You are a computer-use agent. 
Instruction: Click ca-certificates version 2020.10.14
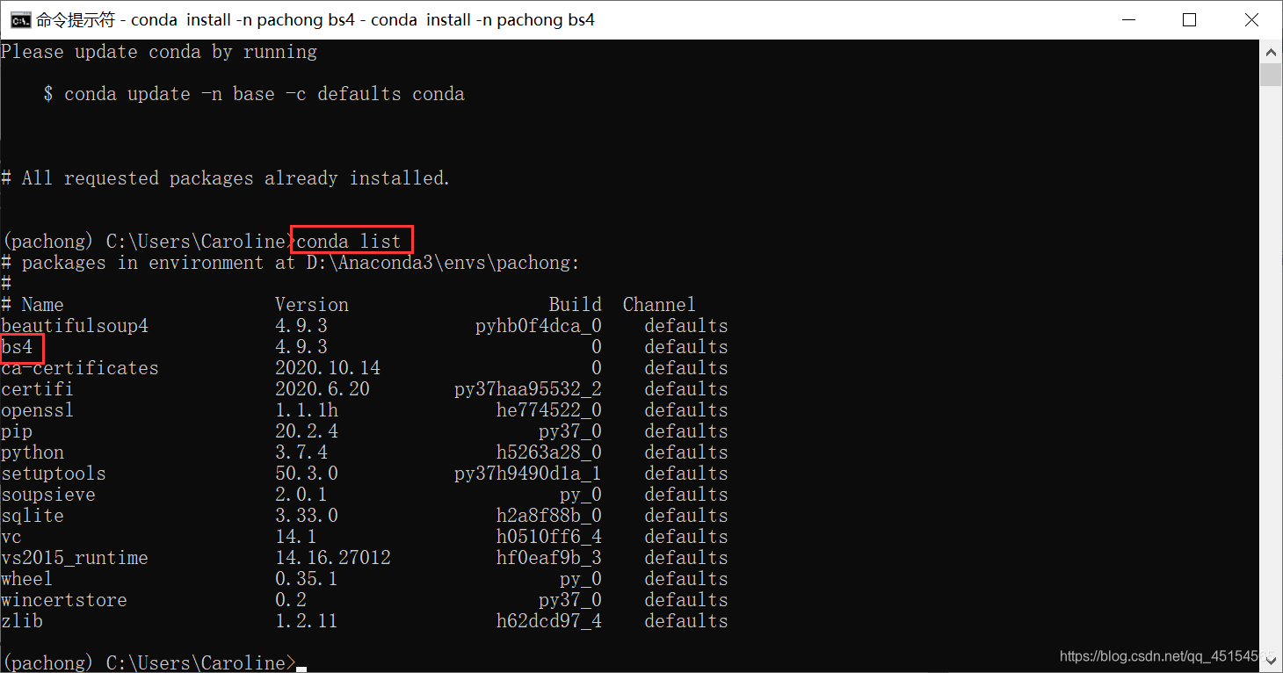(x=328, y=368)
